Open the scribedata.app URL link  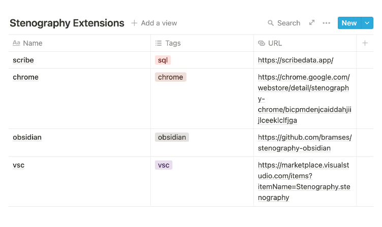[296, 60]
